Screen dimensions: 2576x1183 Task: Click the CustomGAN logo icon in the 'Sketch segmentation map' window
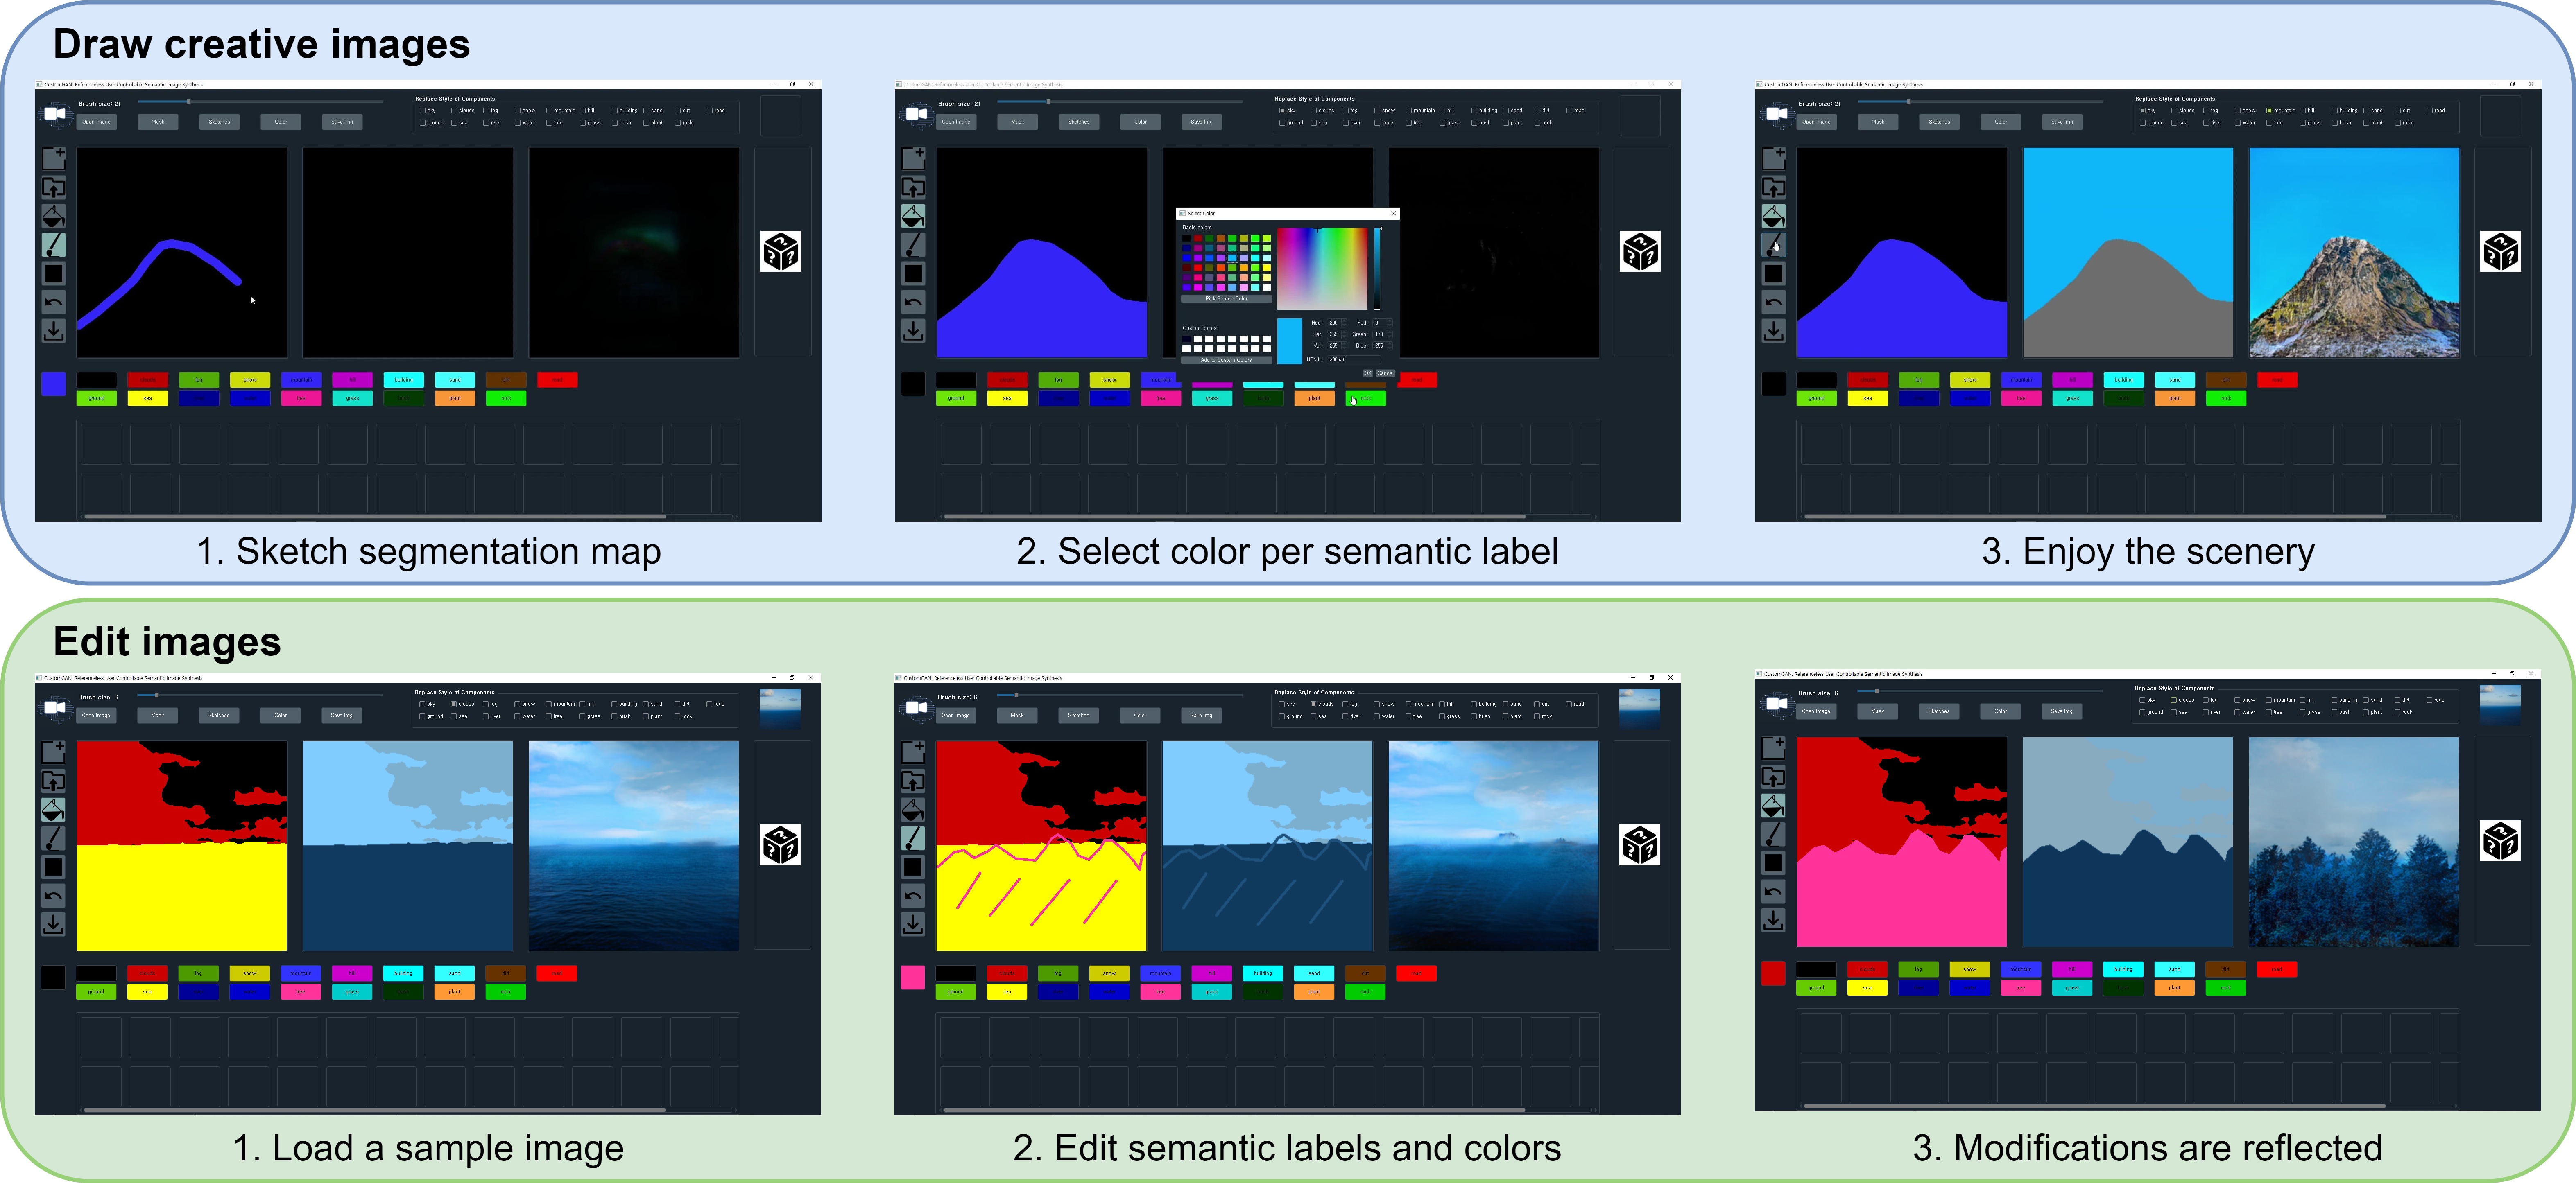coord(55,114)
